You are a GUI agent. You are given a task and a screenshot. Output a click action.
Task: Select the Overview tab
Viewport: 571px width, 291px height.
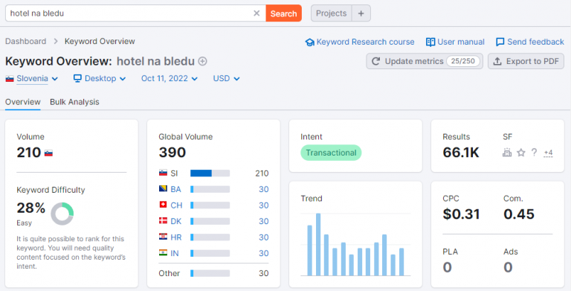[22, 102]
